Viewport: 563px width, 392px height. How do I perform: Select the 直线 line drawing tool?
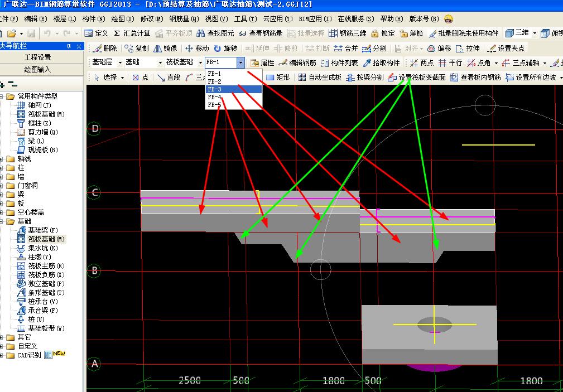click(x=169, y=77)
